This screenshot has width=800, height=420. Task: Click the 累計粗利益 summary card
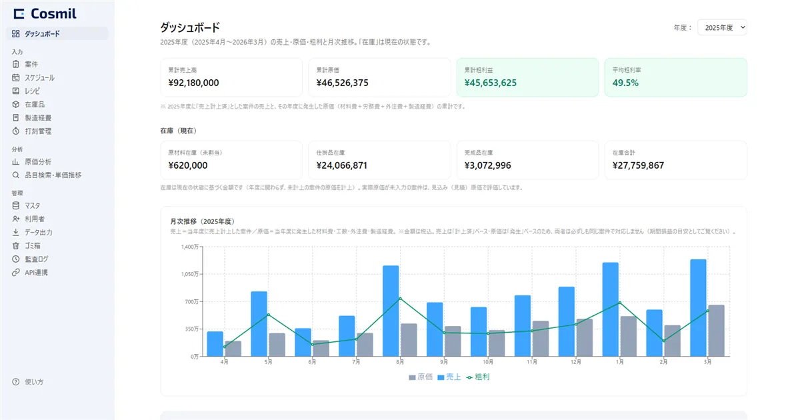pyautogui.click(x=527, y=77)
